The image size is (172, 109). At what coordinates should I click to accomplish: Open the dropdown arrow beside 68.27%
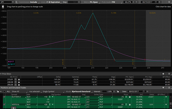[x=136, y=2]
